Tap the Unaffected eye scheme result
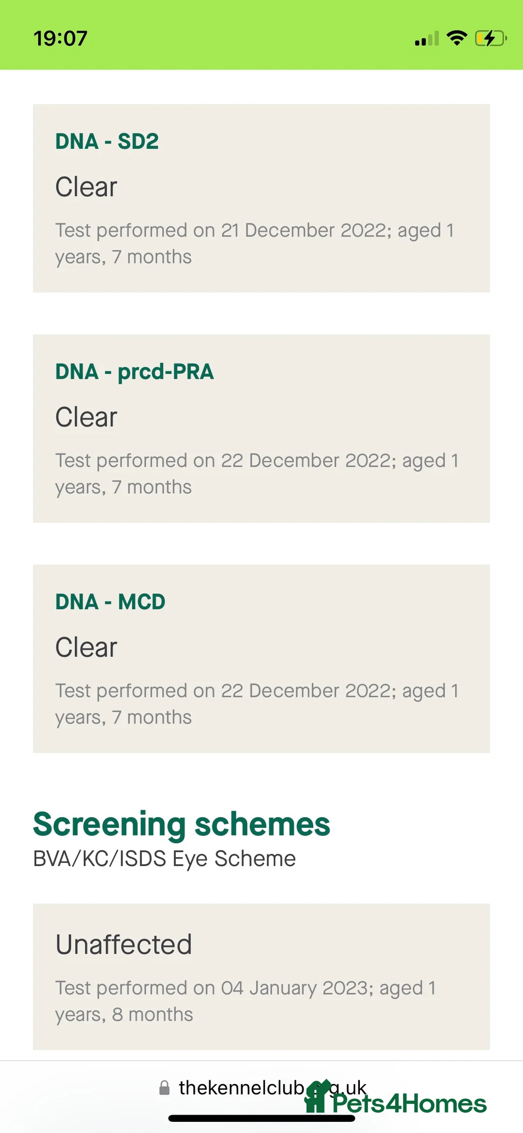523x1133 pixels. pyautogui.click(x=124, y=944)
